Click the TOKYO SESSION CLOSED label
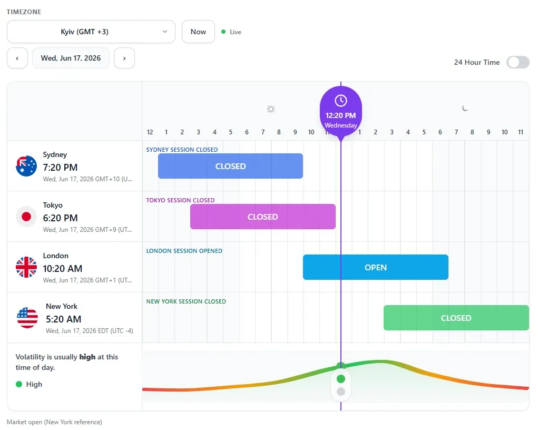This screenshot has width=538, height=430. (x=180, y=200)
